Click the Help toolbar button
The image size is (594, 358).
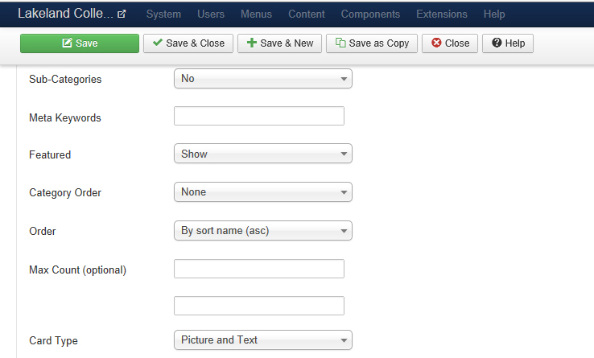click(508, 43)
